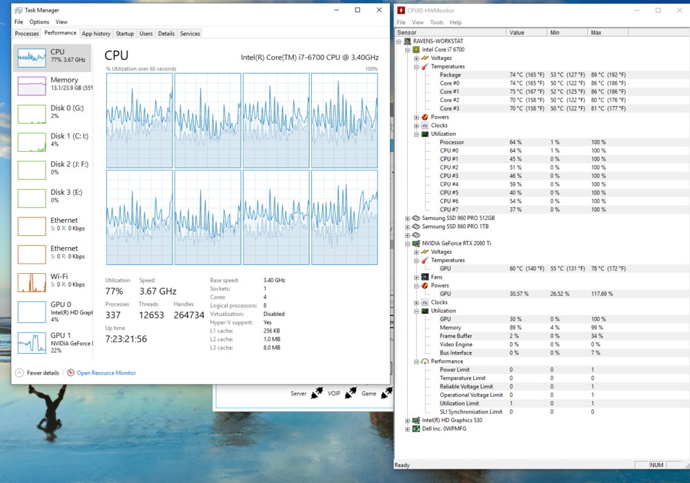Click the Sensor column header

click(x=450, y=32)
